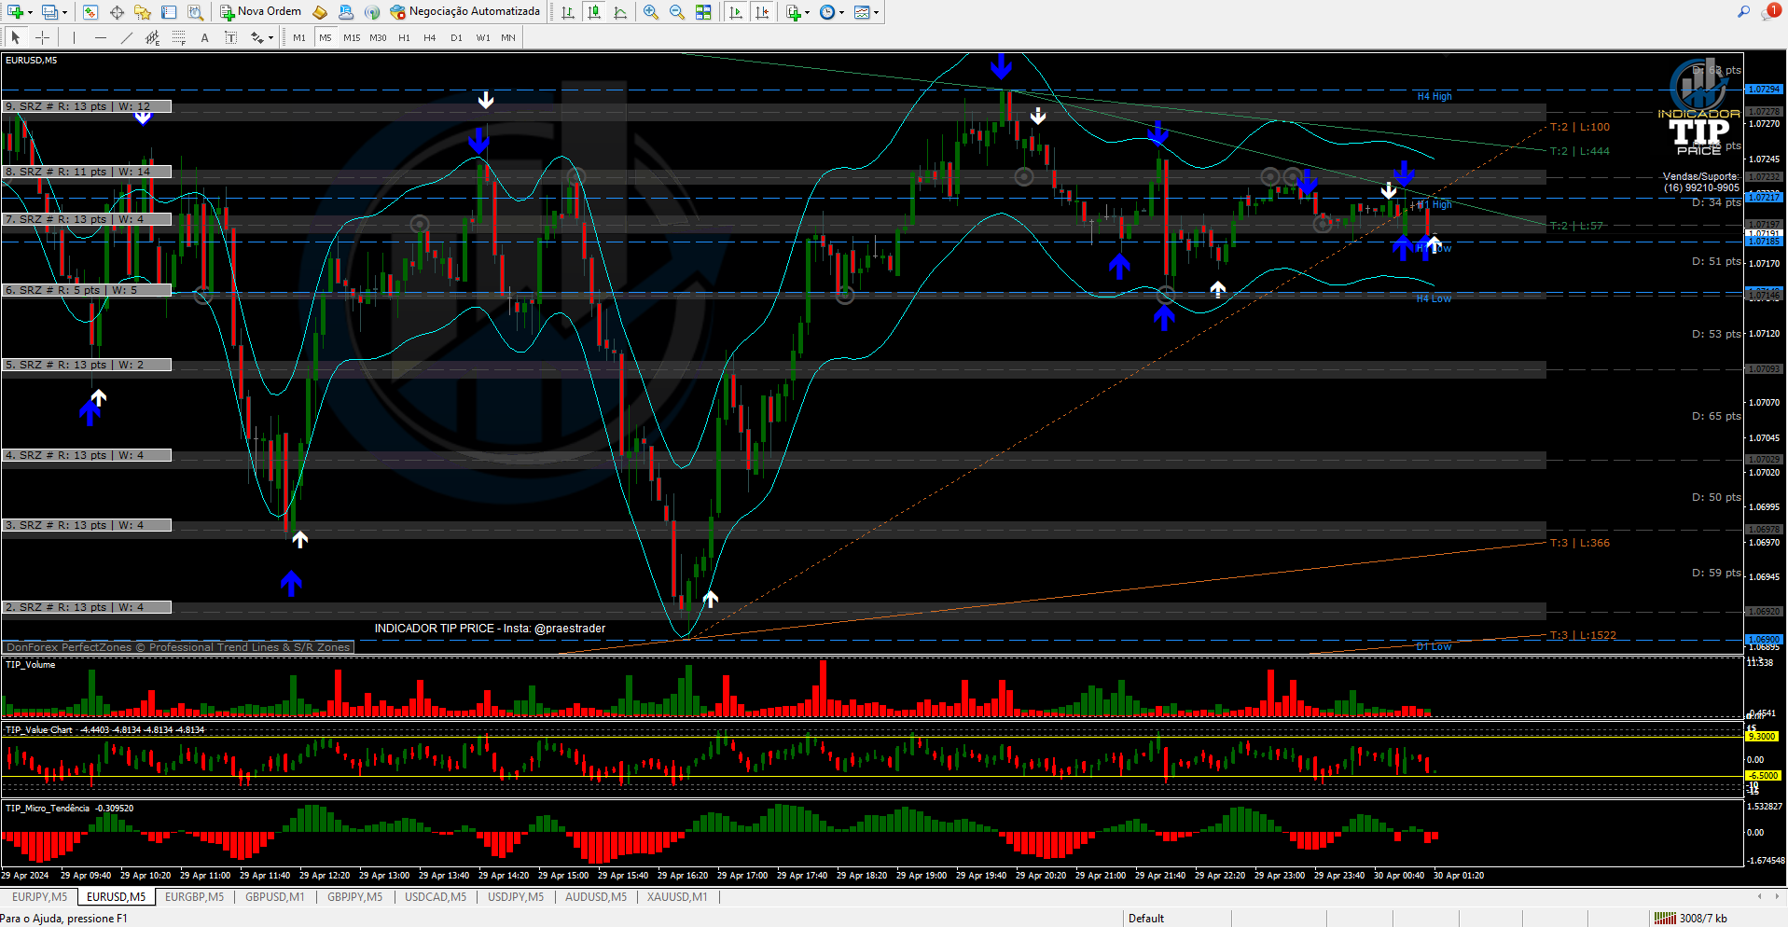
Task: Toggle chart Auto Scroll icon
Action: tap(736, 12)
